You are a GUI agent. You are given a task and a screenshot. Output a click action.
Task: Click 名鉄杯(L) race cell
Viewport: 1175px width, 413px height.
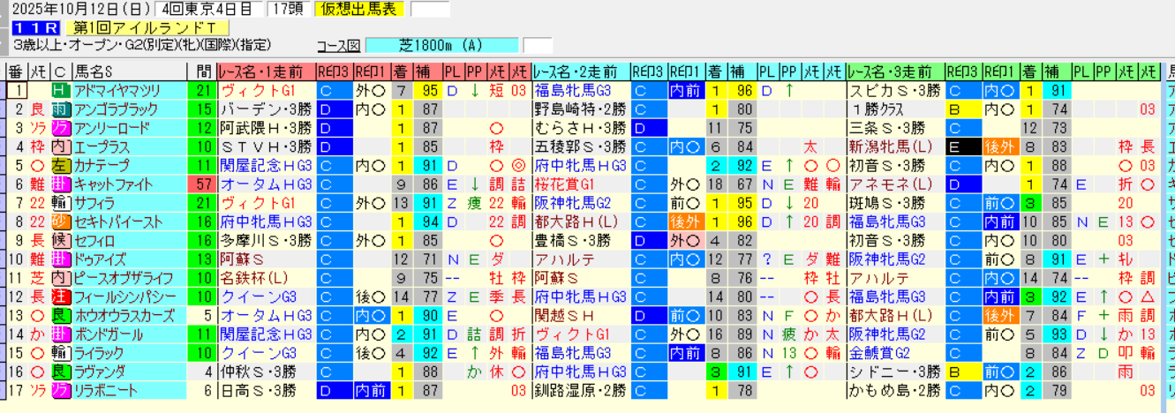267,279
